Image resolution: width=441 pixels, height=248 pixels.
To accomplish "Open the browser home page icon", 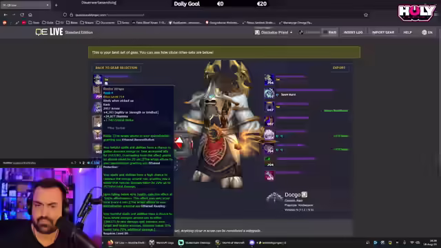I will point(30,14).
